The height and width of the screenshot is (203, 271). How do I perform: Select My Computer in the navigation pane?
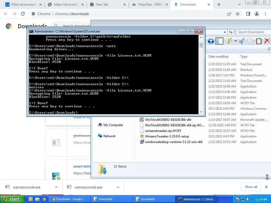pyautogui.click(x=110, y=125)
